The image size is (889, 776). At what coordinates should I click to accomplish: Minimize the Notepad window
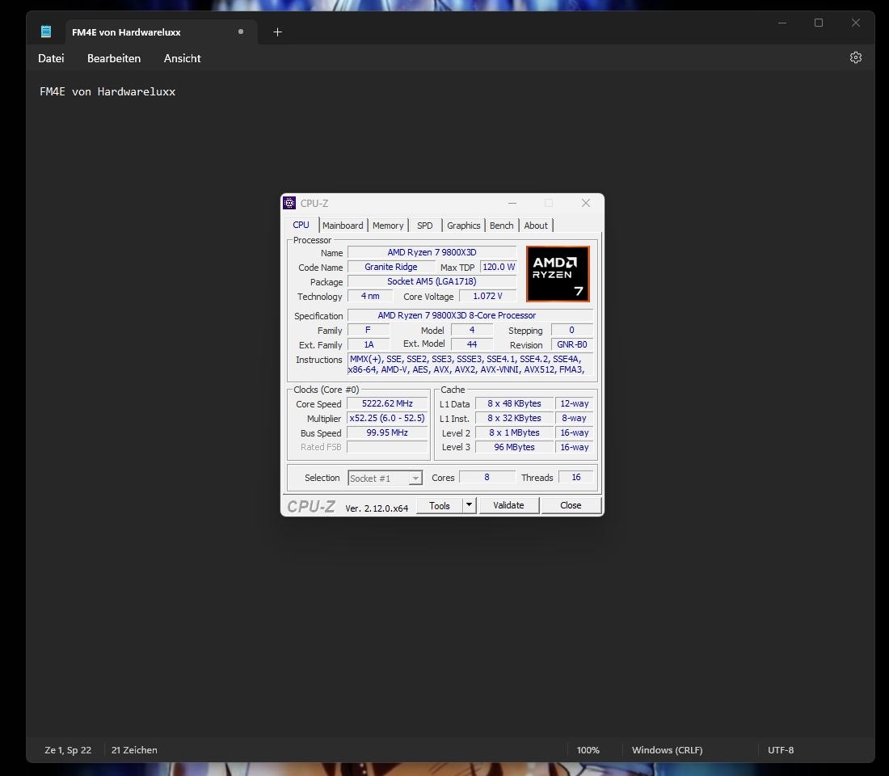[x=782, y=23]
